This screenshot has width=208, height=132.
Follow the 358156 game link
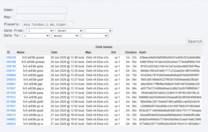pos(11,66)
